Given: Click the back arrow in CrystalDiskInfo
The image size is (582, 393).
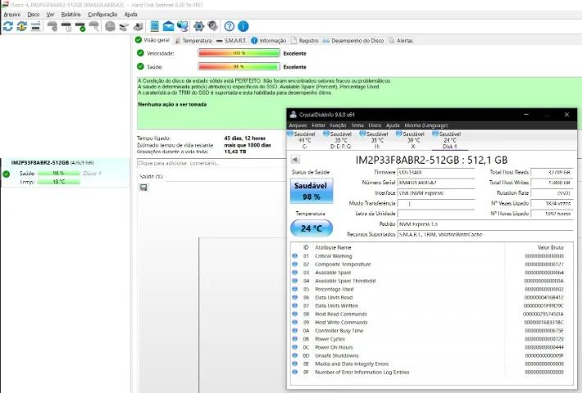Looking at the screenshot, I should [295, 160].
